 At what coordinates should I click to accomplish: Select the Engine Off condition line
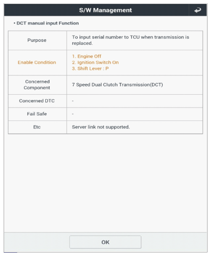86,56
